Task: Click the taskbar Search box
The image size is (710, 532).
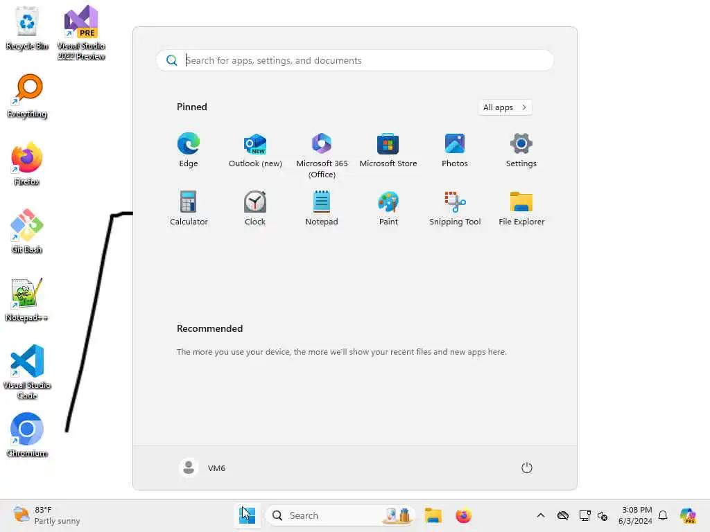Action: tap(338, 515)
